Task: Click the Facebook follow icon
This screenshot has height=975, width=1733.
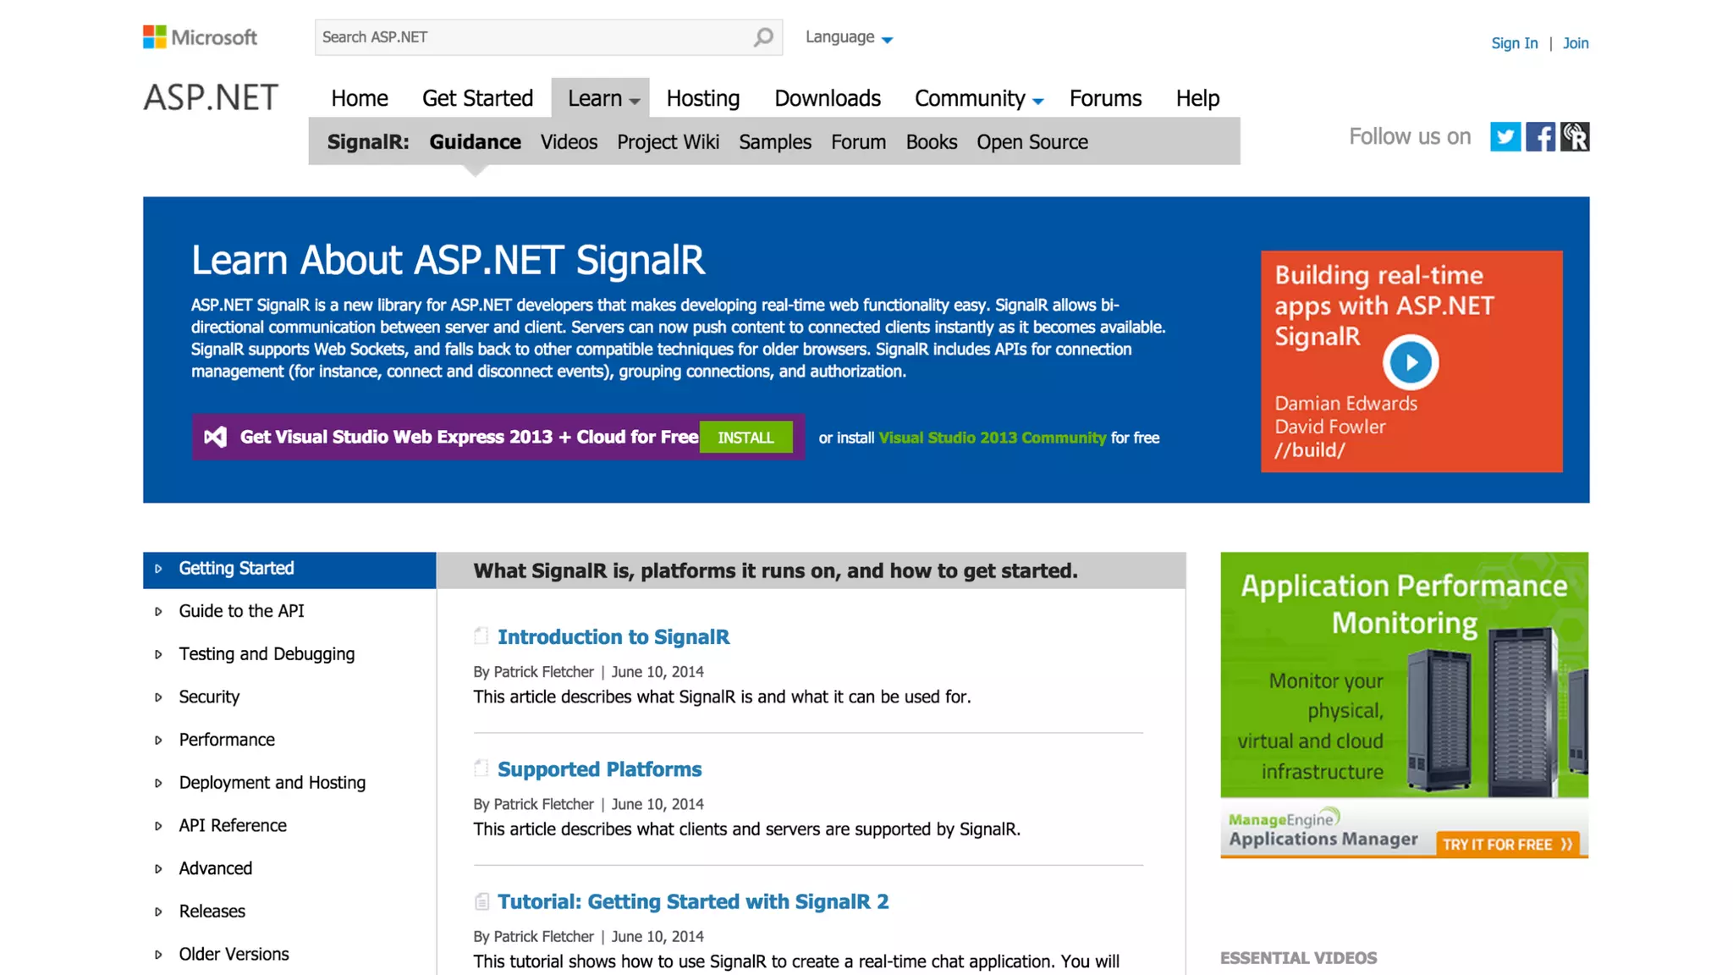Action: 1540,137
